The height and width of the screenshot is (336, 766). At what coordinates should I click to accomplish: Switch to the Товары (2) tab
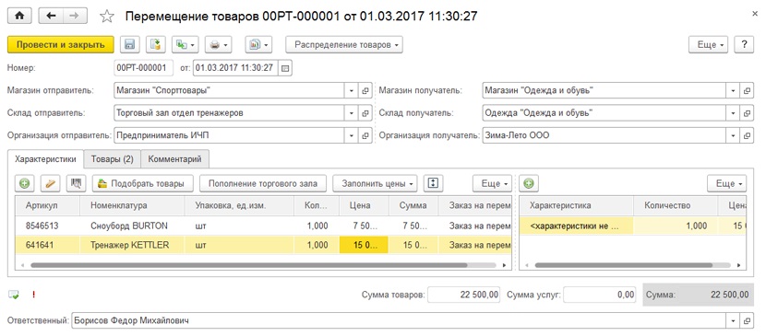click(x=112, y=158)
